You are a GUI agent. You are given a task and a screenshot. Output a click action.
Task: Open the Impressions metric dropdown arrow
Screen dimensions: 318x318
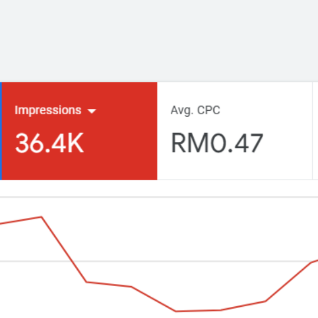(92, 111)
